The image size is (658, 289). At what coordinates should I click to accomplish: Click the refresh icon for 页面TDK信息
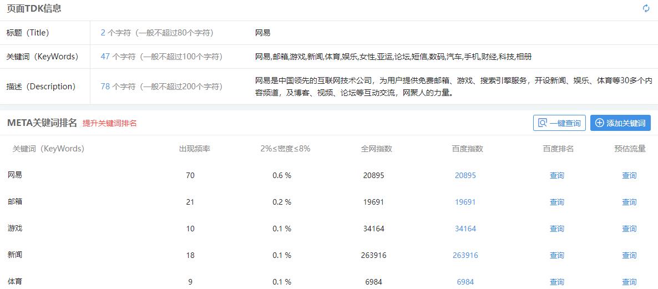coord(646,8)
